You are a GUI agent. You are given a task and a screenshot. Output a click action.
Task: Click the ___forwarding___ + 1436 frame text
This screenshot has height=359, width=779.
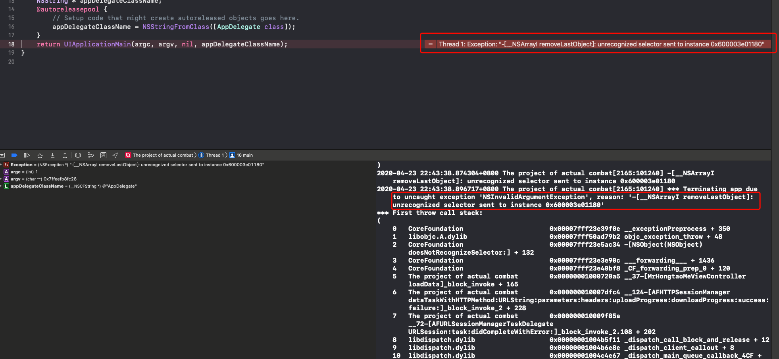point(669,260)
